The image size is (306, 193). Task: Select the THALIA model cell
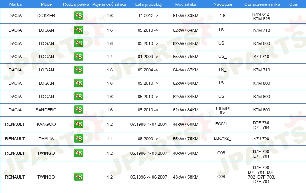(x=46, y=139)
